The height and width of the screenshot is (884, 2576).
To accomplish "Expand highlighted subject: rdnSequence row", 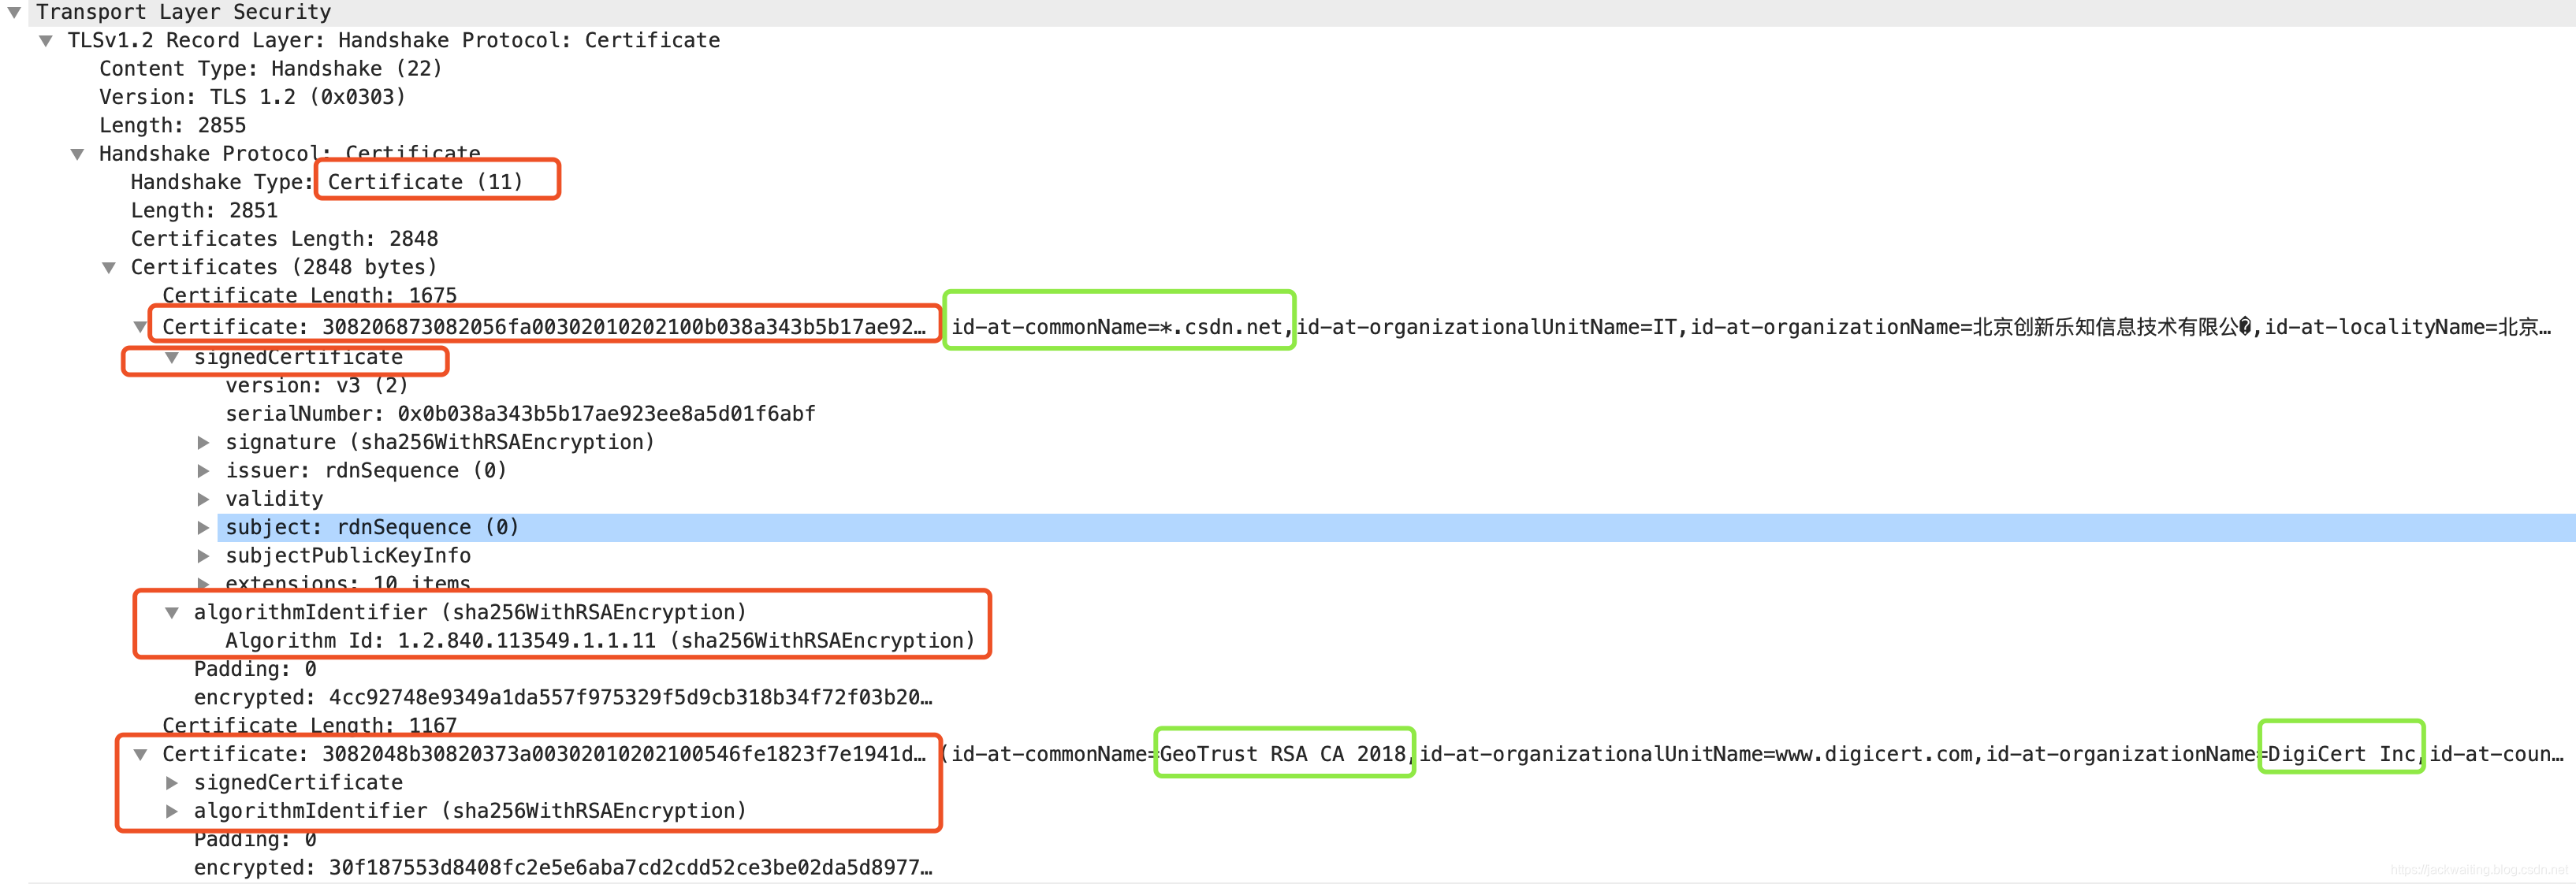I will pyautogui.click(x=203, y=528).
